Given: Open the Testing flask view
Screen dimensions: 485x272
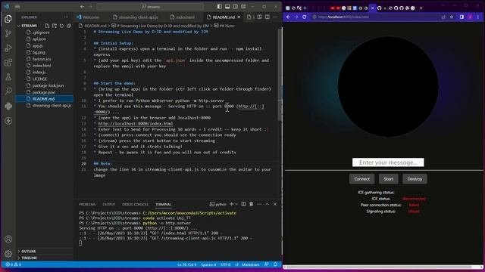Looking at the screenshot, I should pyautogui.click(x=8, y=77).
